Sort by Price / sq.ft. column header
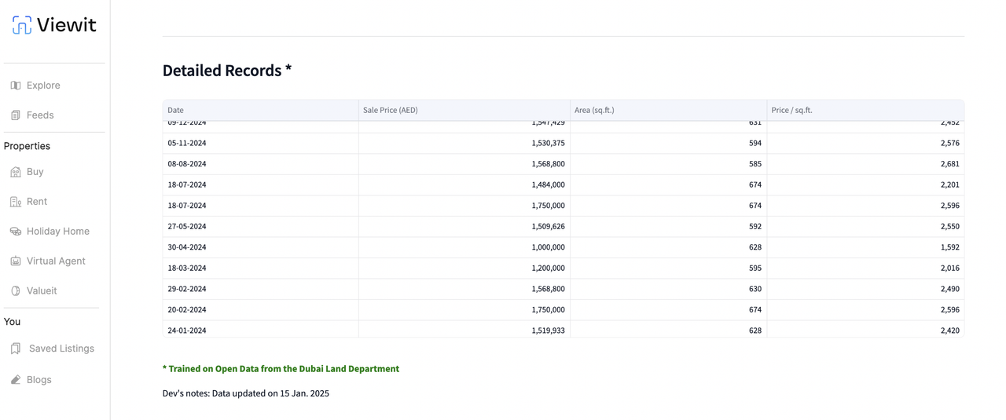1006x420 pixels. [x=791, y=111]
